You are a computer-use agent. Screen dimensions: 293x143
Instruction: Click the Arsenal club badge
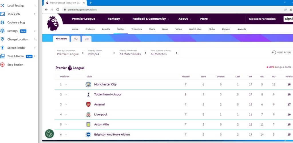tap(88, 105)
